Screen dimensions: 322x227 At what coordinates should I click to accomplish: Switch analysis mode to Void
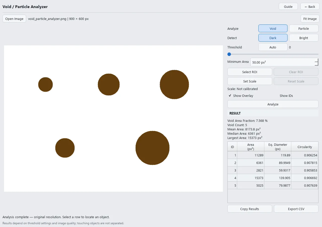click(x=273, y=29)
